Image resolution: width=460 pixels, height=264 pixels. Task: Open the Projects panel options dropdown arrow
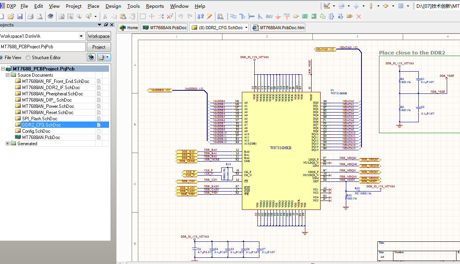click(99, 25)
